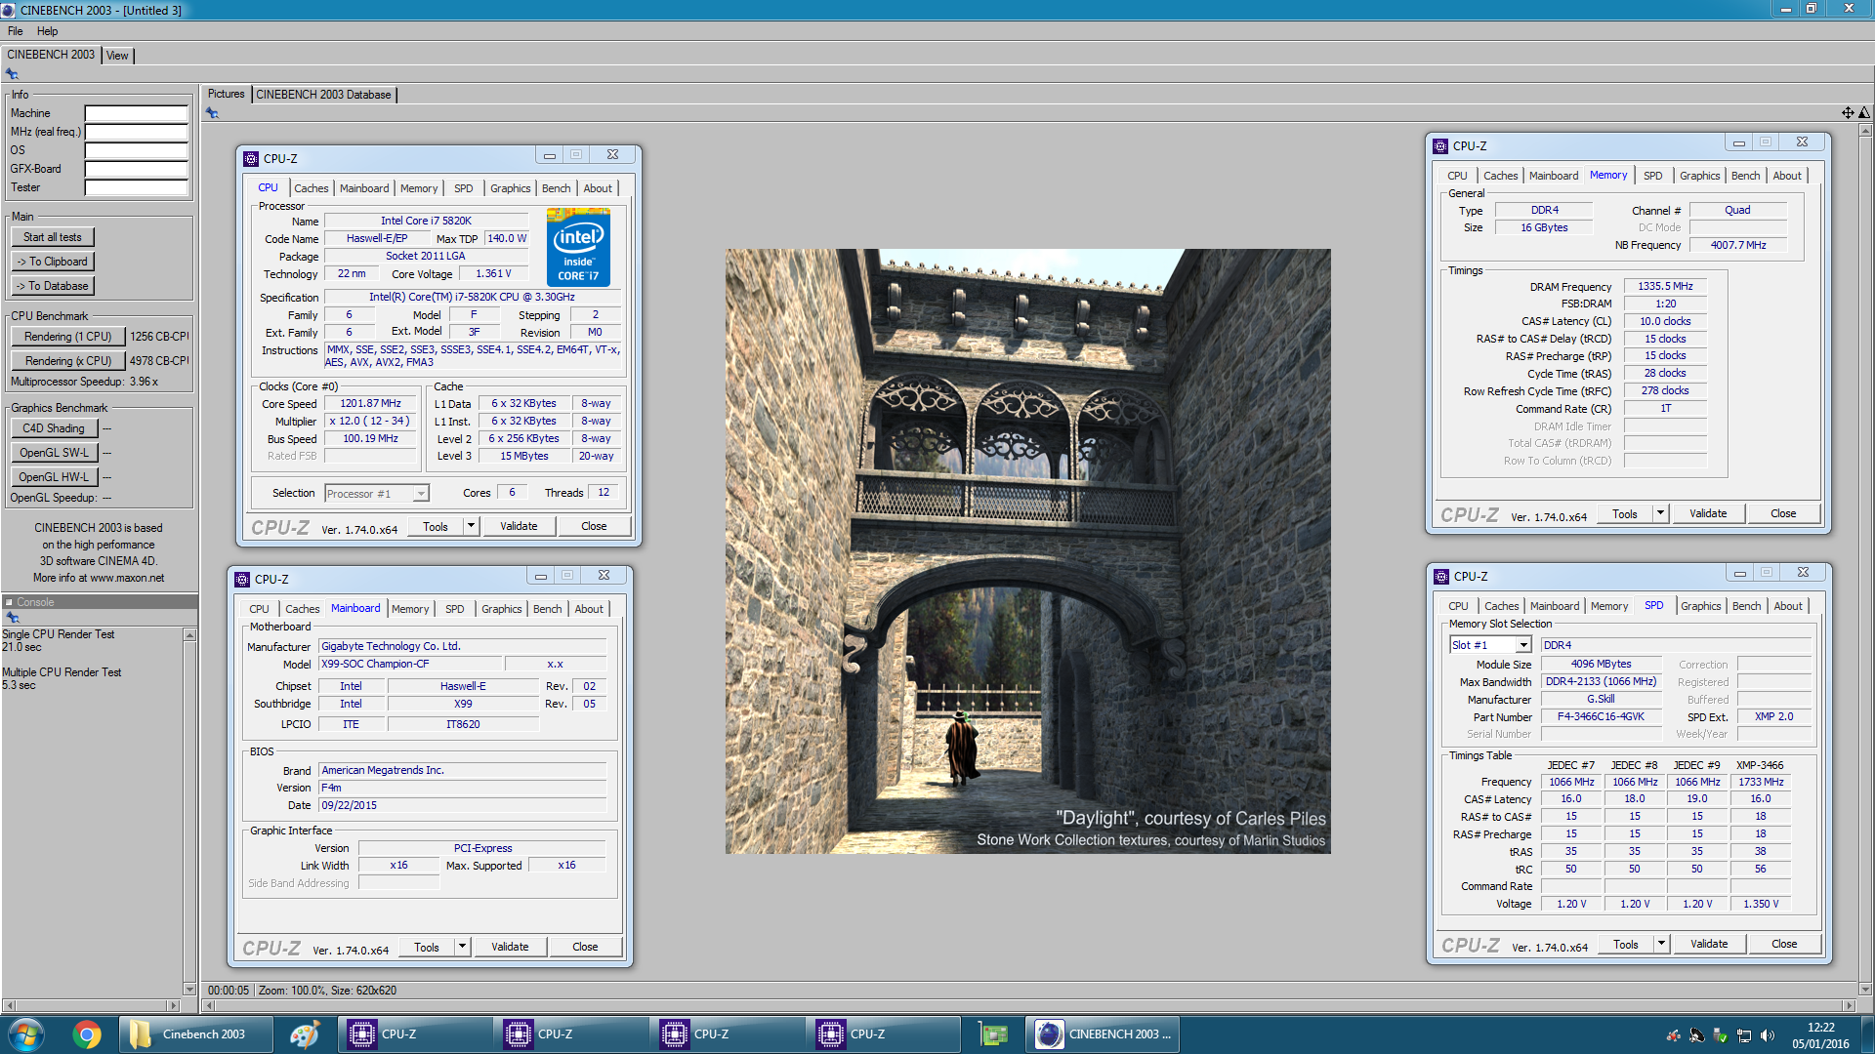Launch Google Chrome from taskbar
This screenshot has height=1054, width=1875.
[x=87, y=1034]
